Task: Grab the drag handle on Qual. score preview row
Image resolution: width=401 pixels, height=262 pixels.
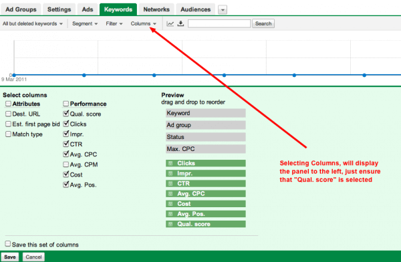Action: pyautogui.click(x=170, y=224)
